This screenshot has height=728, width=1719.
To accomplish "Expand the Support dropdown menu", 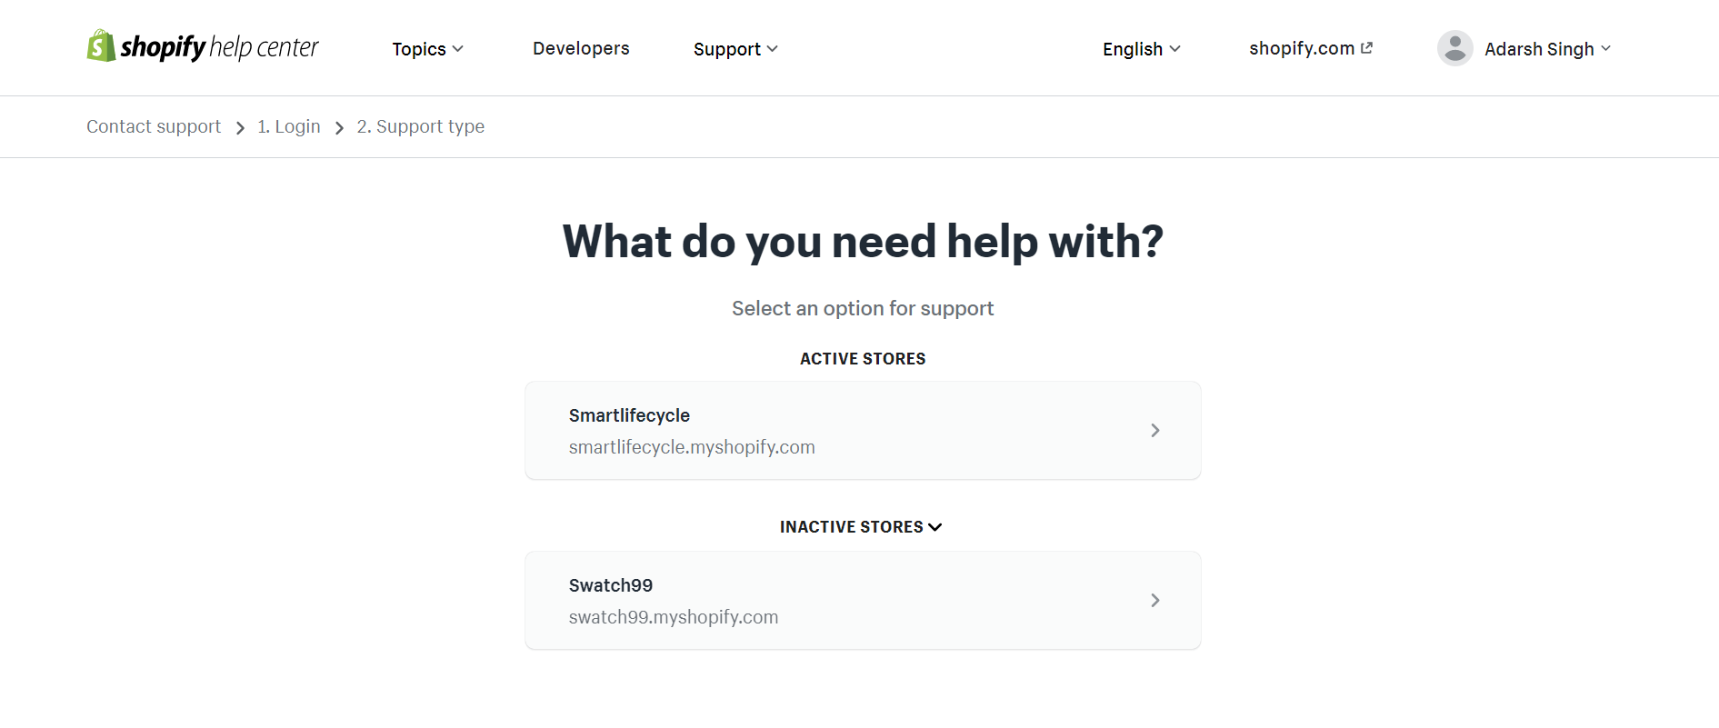I will (x=735, y=49).
